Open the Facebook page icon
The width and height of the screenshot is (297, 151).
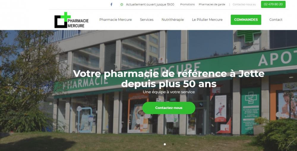pos(111,4)
